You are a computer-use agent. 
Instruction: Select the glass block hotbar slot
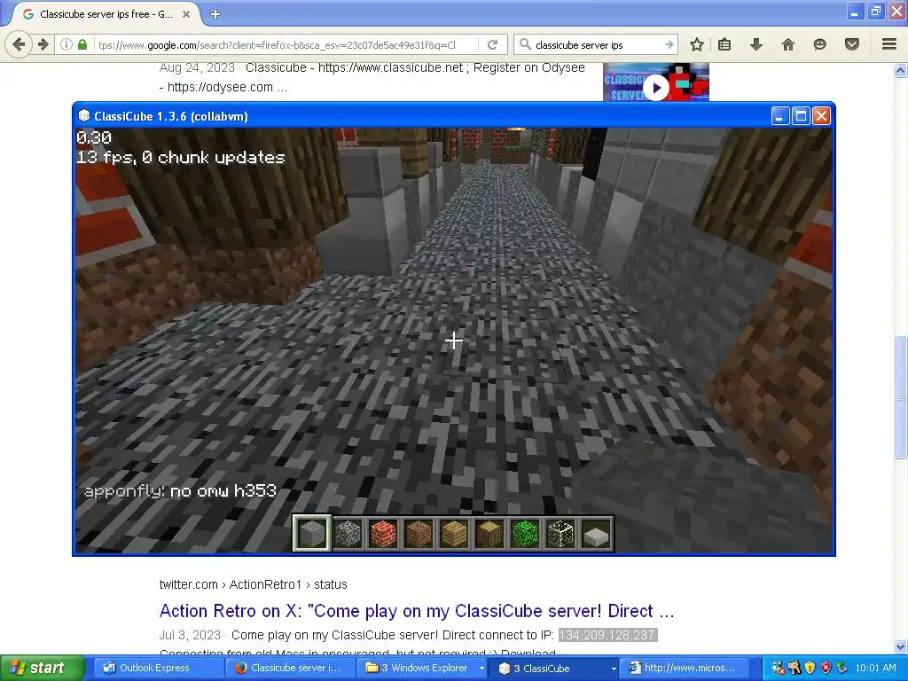(560, 533)
